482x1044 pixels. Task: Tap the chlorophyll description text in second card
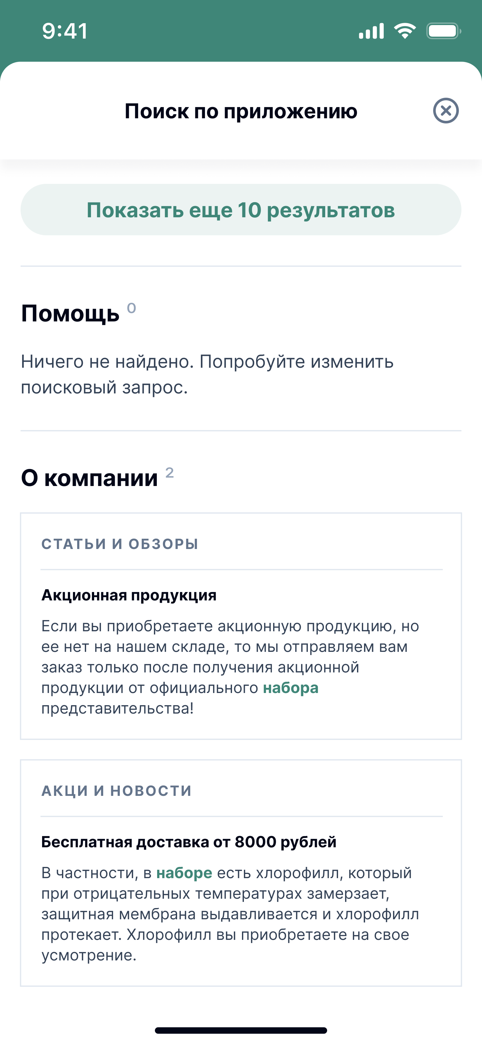coord(230,914)
